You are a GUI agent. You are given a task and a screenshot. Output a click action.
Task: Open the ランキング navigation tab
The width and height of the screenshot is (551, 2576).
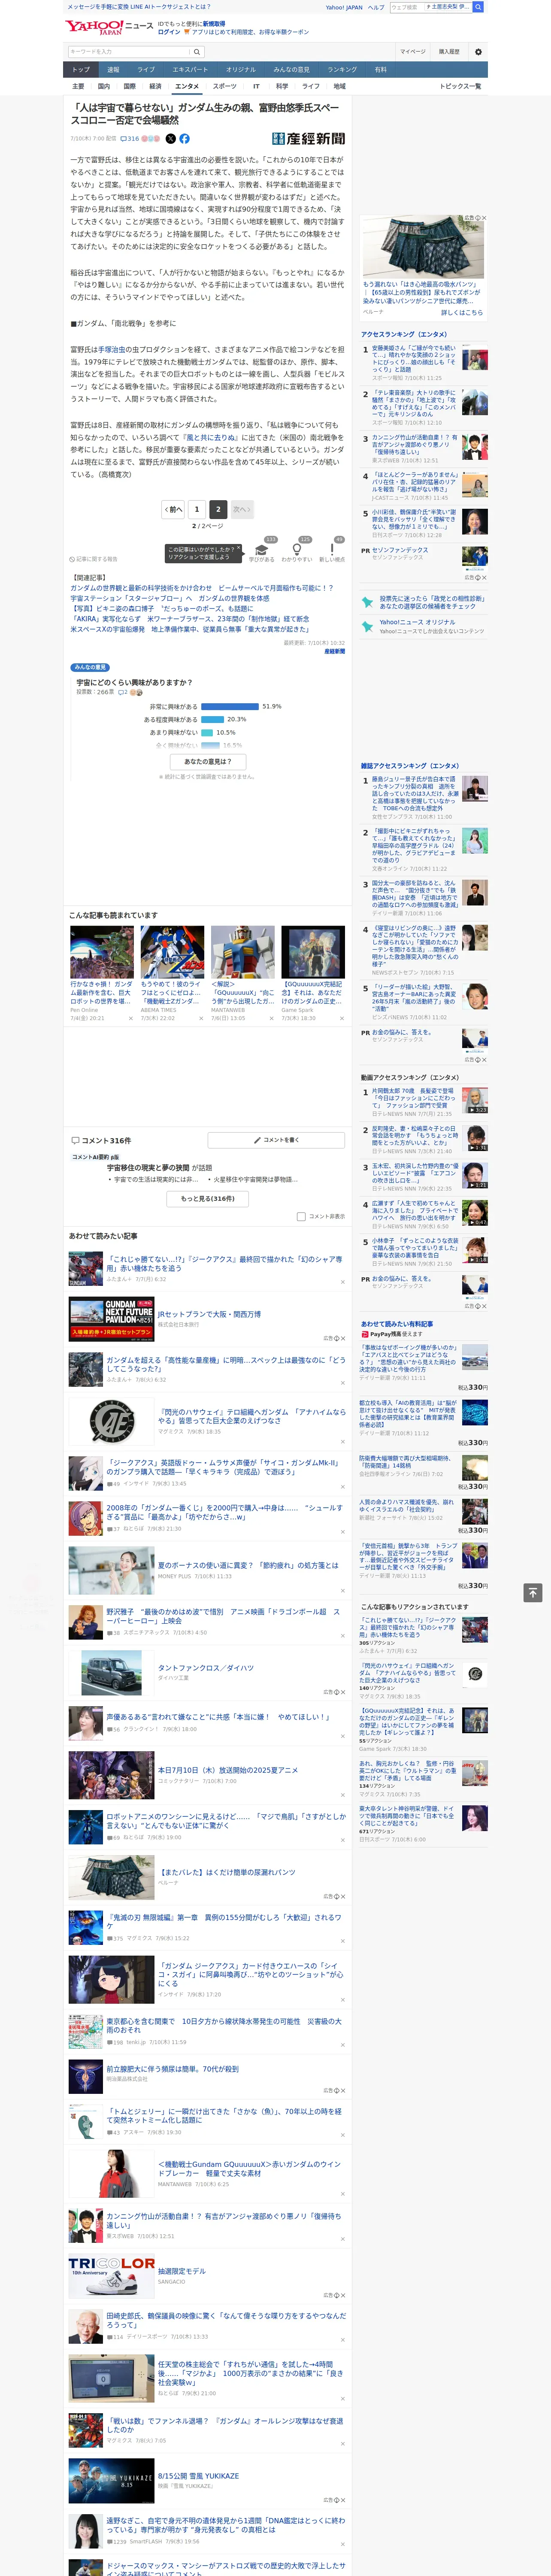pyautogui.click(x=342, y=70)
